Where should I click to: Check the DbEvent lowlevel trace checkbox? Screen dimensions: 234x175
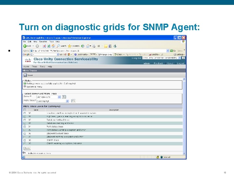tap(25, 134)
